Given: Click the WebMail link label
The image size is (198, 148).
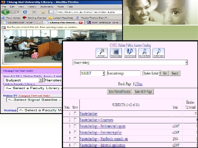Looking at the screenshot, I should point(10,110).
